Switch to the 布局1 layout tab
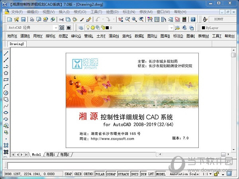 click(51, 155)
